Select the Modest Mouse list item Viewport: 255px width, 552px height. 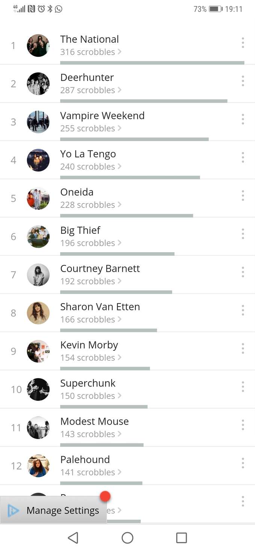pos(127,428)
